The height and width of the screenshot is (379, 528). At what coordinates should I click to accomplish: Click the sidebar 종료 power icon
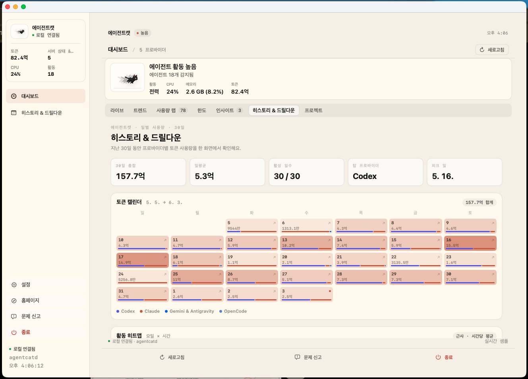(x=14, y=332)
